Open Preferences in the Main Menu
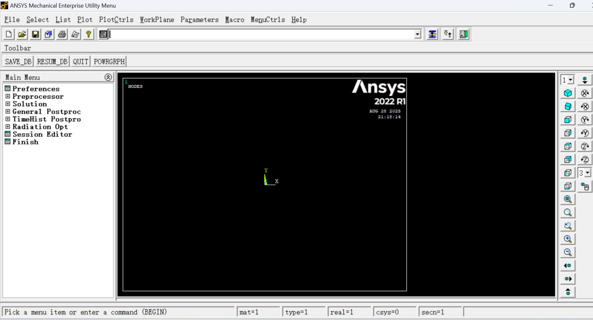 36,89
